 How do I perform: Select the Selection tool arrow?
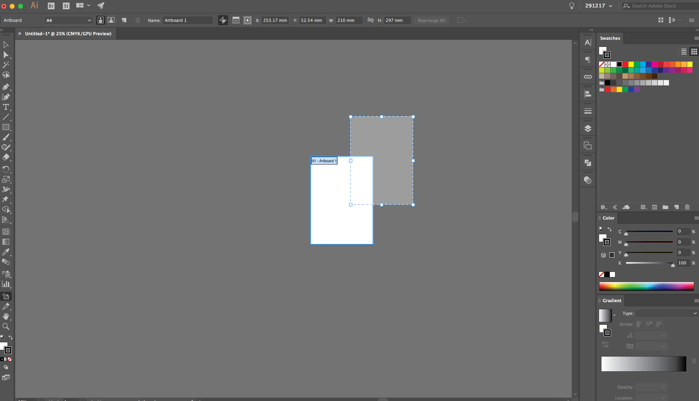(x=6, y=45)
